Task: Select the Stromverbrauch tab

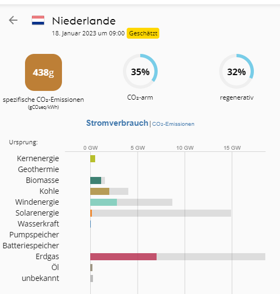Action: pyautogui.click(x=117, y=123)
